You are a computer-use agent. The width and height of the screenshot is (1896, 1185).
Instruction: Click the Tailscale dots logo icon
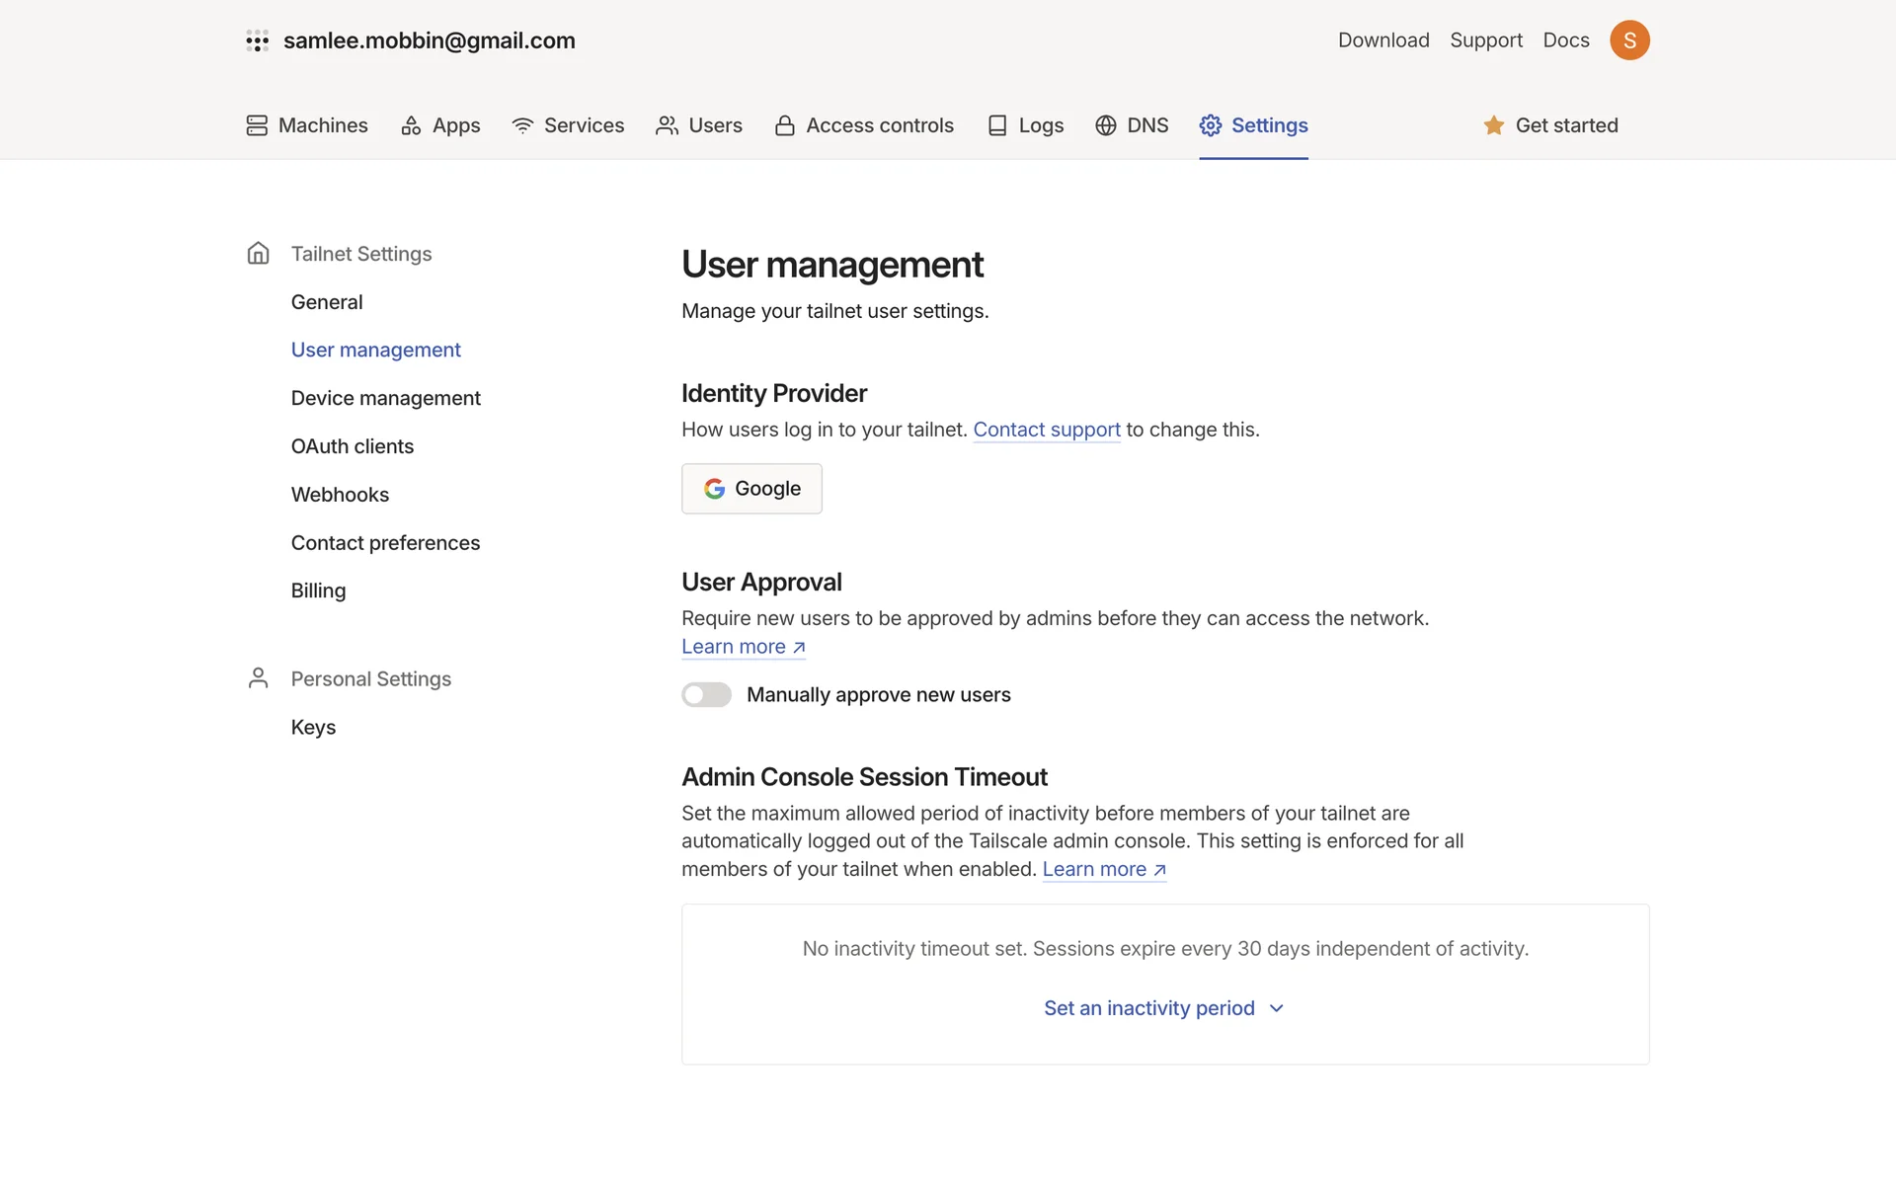257,40
